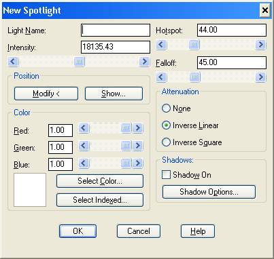
Task: Confirm with the OK button
Action: 78,231
